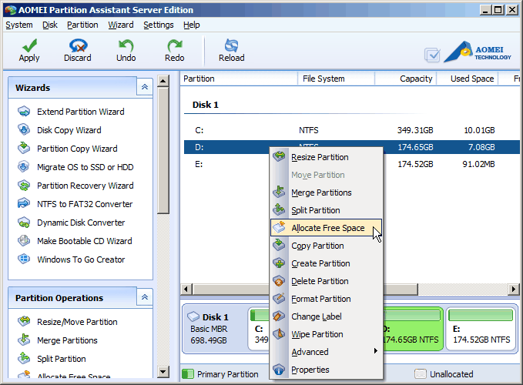Click the Resize/Move Partition sidebar link
523x385 pixels.
click(77, 322)
